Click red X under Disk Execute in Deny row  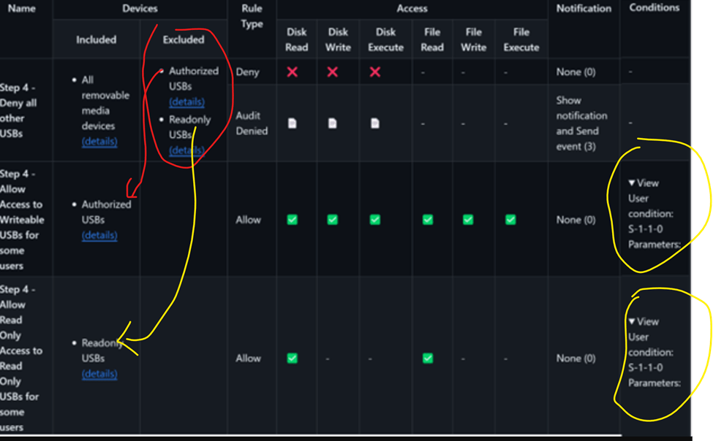375,72
